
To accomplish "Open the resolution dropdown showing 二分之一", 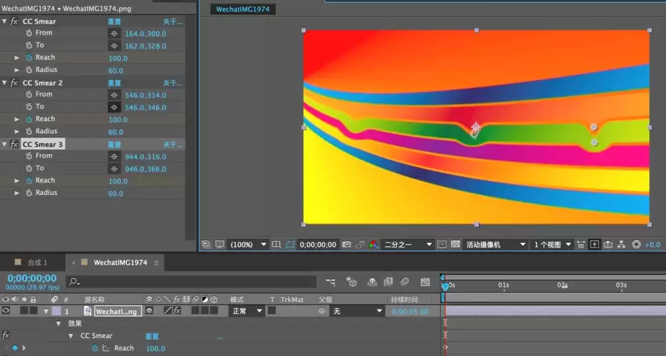I will [408, 244].
